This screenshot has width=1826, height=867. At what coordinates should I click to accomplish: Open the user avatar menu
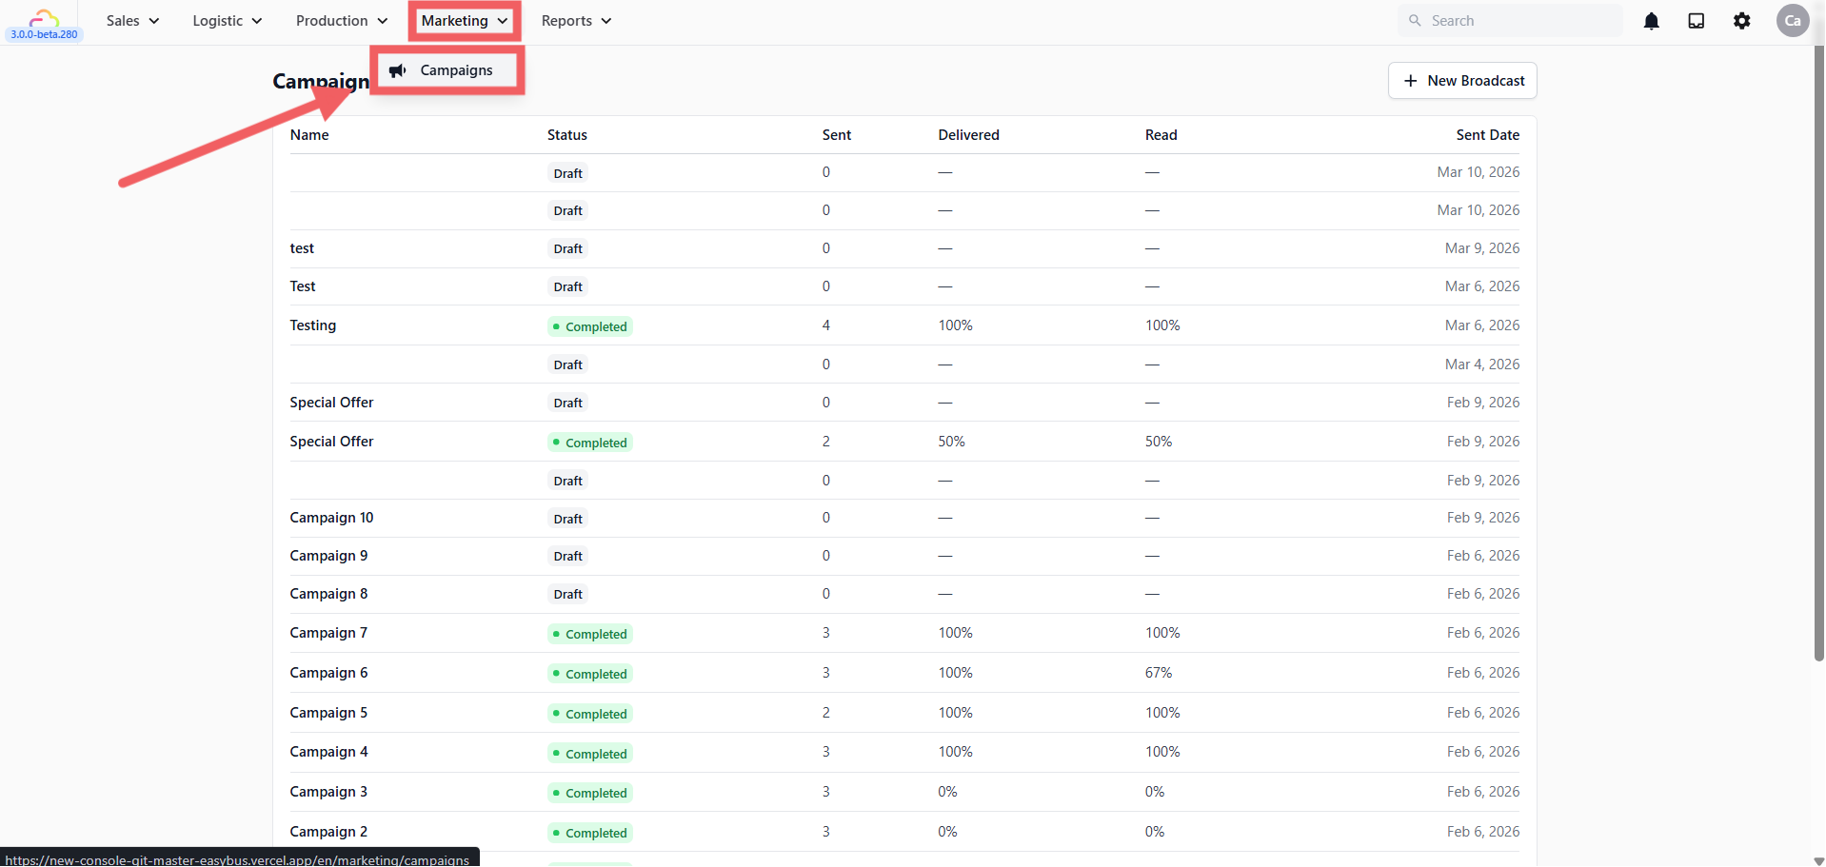1793,21
